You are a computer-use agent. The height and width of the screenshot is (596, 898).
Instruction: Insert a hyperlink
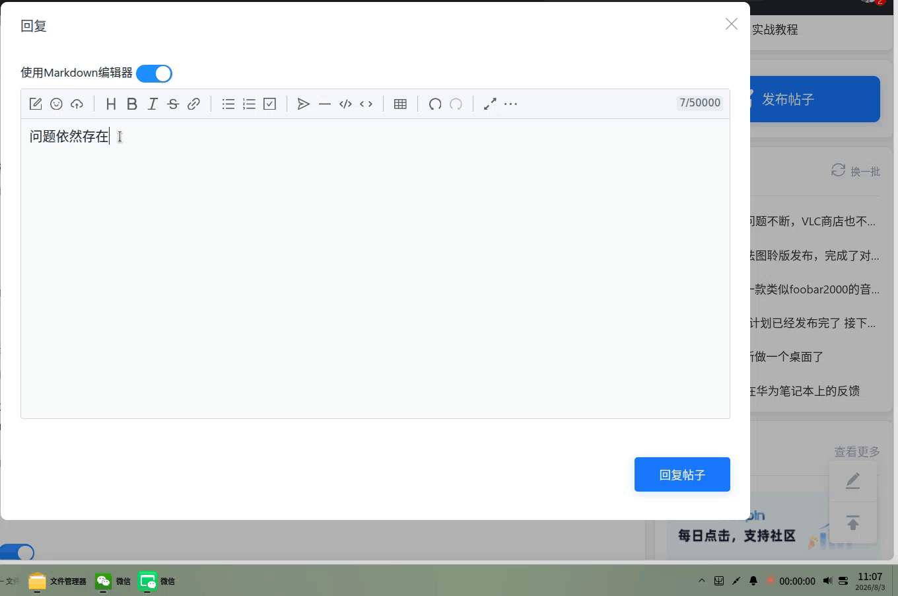193,104
